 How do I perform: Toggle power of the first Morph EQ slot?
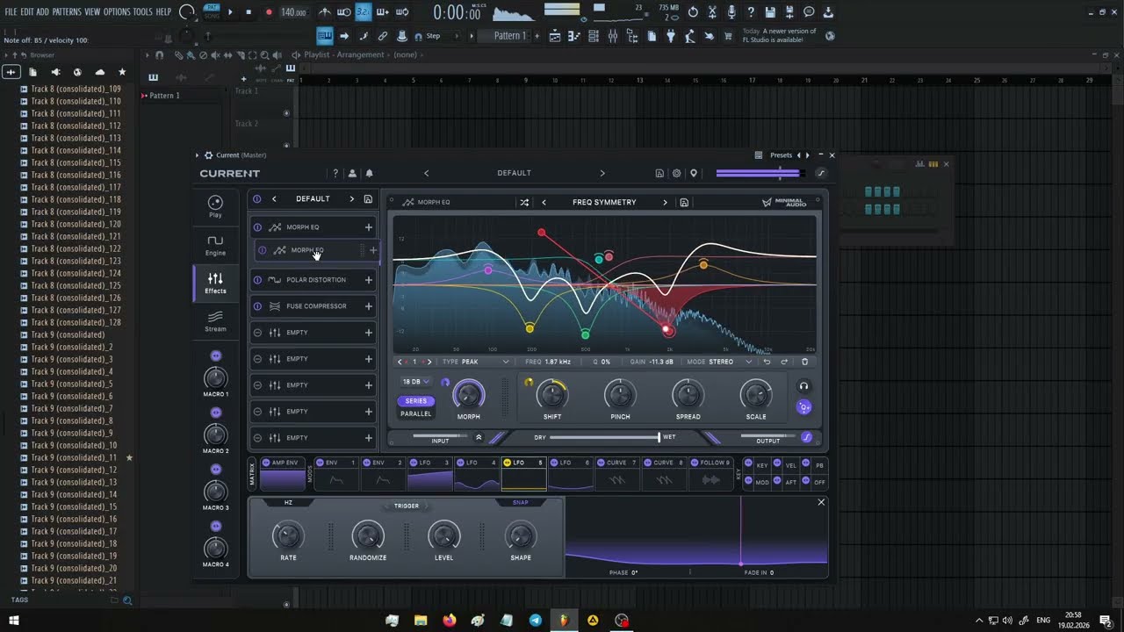click(x=257, y=227)
